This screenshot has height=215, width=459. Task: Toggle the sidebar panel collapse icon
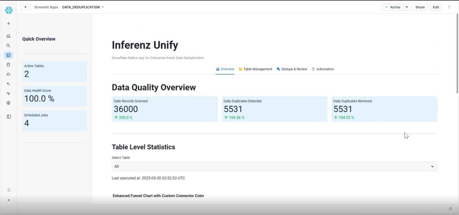tap(9, 117)
